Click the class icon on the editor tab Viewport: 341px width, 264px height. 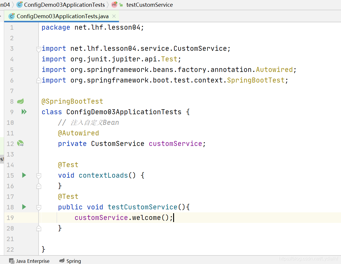click(12, 16)
